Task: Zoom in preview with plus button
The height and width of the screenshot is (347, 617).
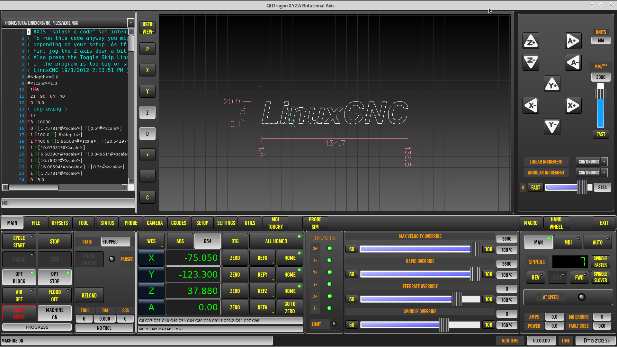Action: [x=148, y=155]
